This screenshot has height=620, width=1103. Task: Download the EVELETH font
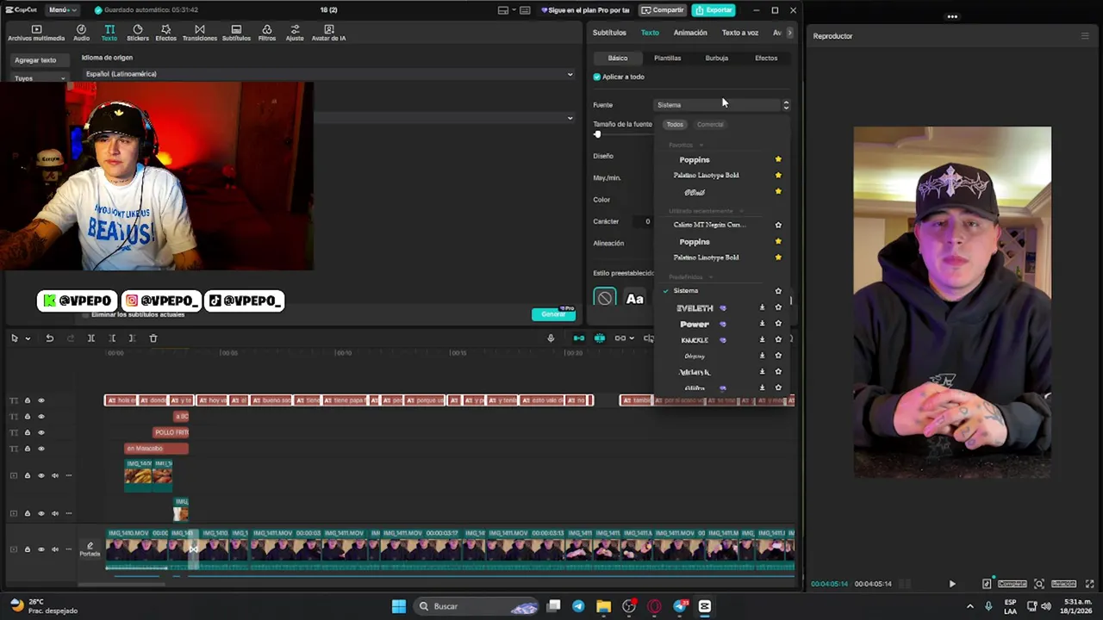point(762,307)
